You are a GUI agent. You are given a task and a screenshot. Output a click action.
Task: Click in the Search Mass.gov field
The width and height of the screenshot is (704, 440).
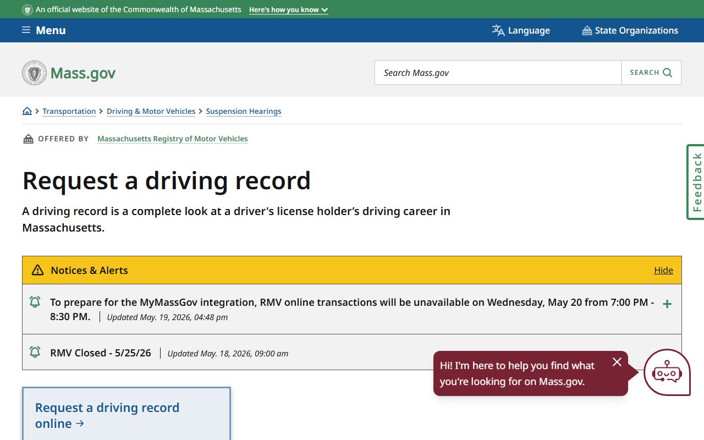[498, 73]
